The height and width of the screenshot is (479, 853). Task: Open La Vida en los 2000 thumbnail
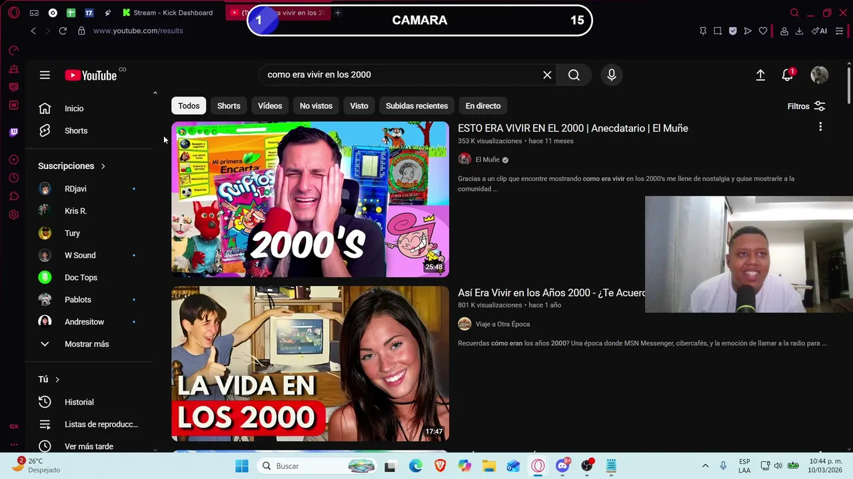(310, 364)
